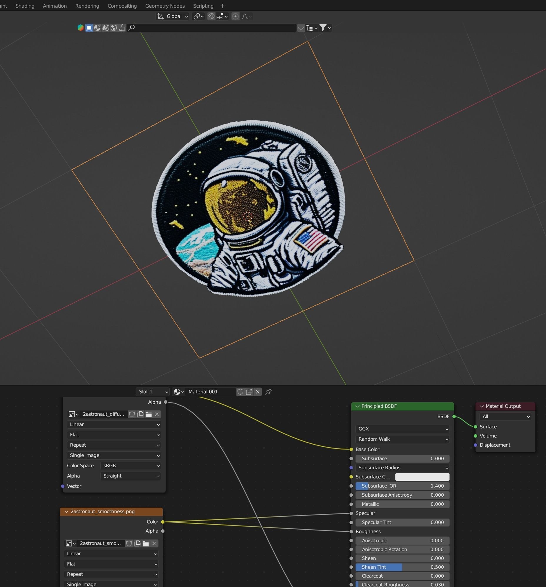This screenshot has width=546, height=587.
Task: Browse images in the smoothness texture node
Action: pos(70,543)
